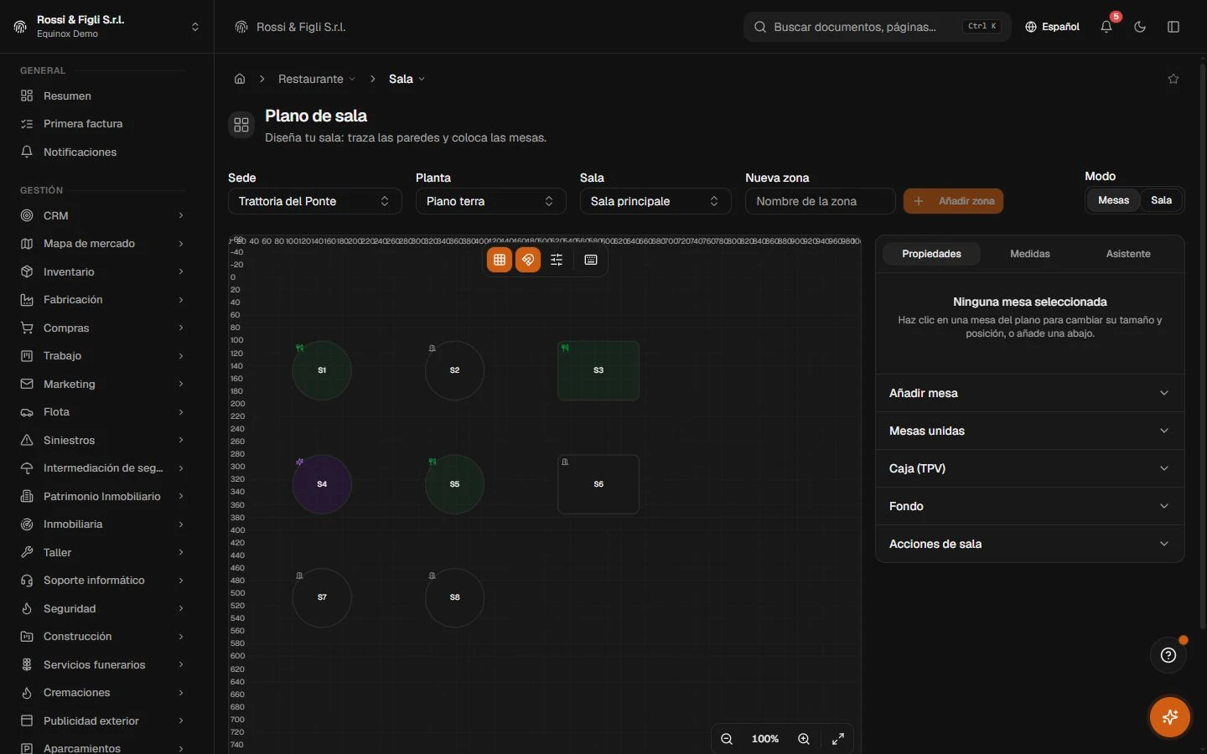Expand Acciones de sala section
This screenshot has height=754, width=1207.
(1029, 544)
